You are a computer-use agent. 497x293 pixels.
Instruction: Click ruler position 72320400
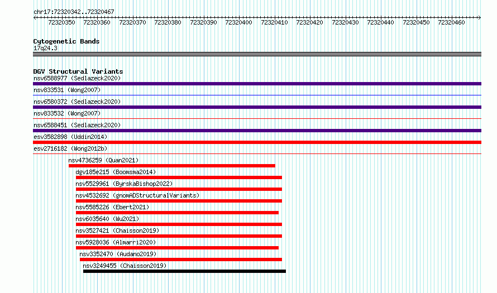coord(238,22)
